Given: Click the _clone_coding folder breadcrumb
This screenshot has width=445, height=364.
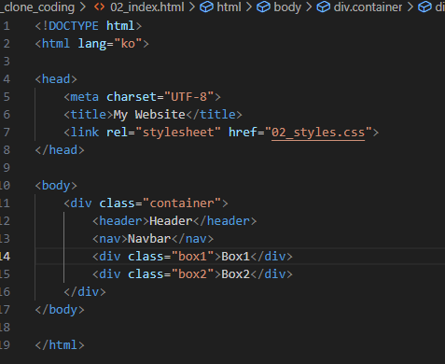Looking at the screenshot, I should tap(38, 7).
